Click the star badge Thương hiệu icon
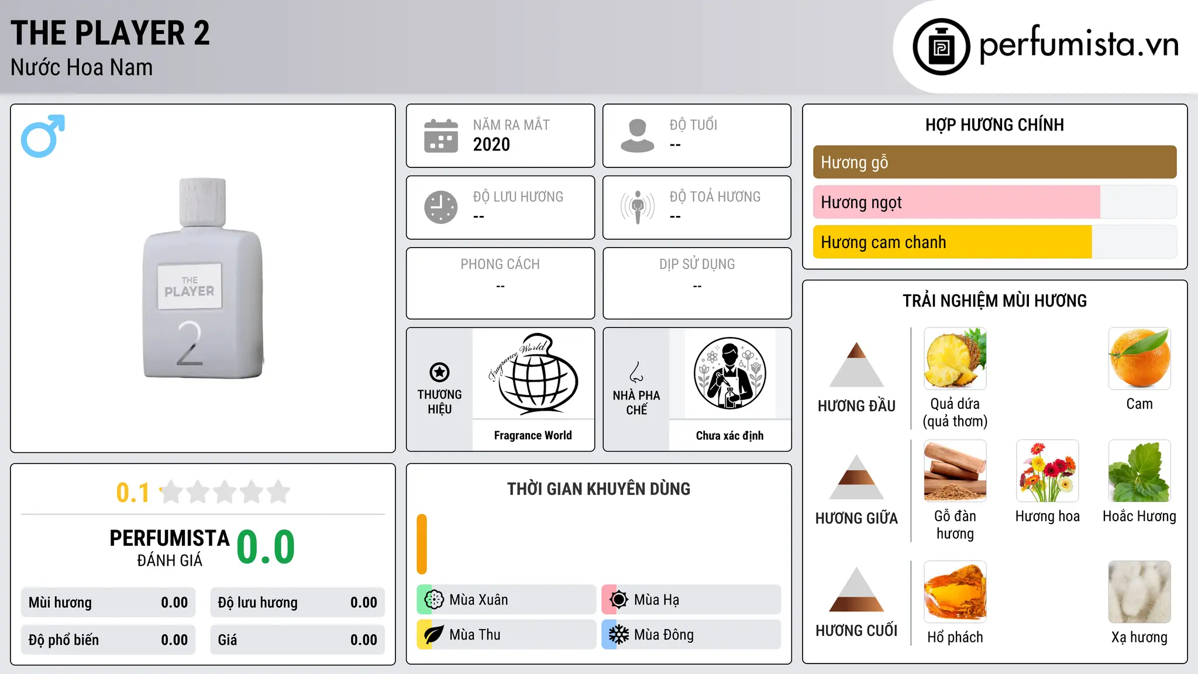The height and width of the screenshot is (674, 1198). tap(439, 372)
